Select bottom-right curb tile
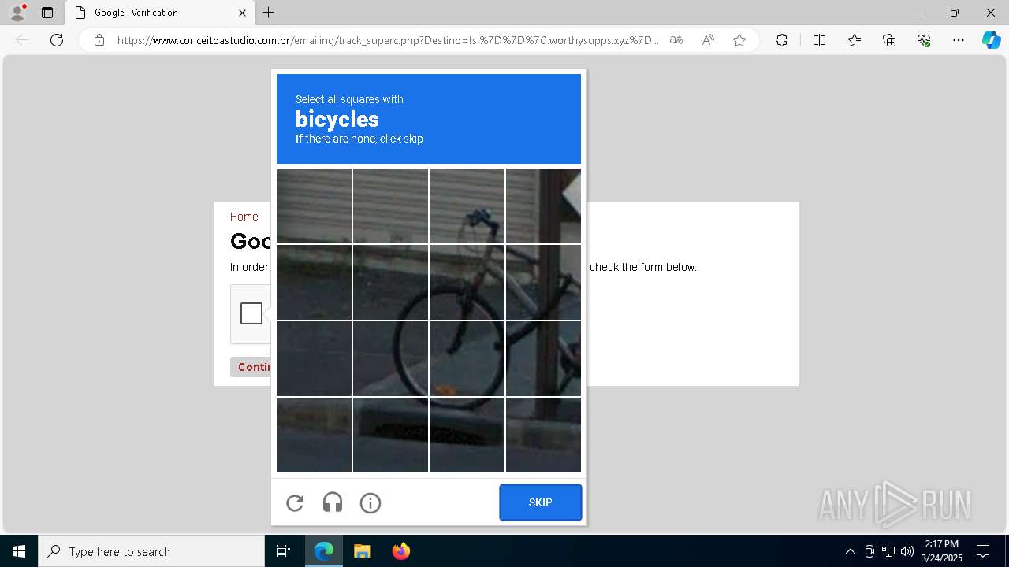Screen dimensions: 1009x567 [x=543, y=435]
